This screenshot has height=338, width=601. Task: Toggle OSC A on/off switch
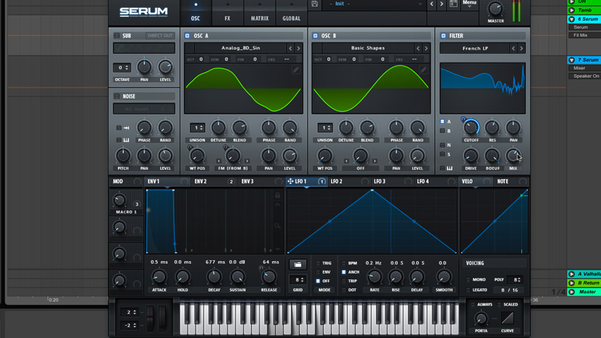tap(187, 35)
